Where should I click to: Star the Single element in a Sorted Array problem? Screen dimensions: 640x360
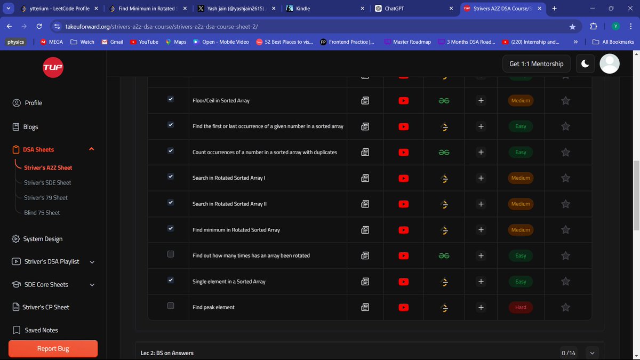point(566,282)
